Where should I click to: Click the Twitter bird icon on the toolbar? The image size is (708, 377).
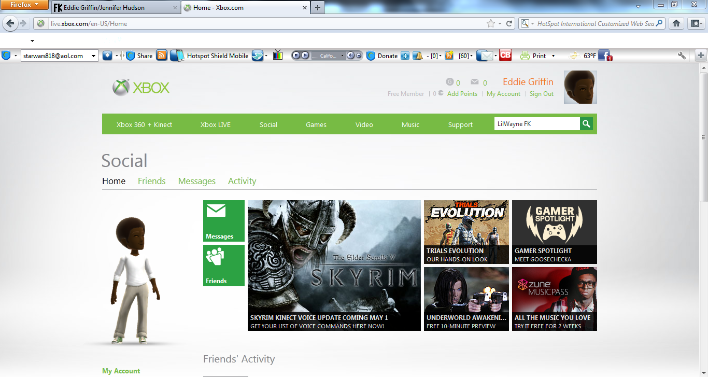tap(258, 55)
